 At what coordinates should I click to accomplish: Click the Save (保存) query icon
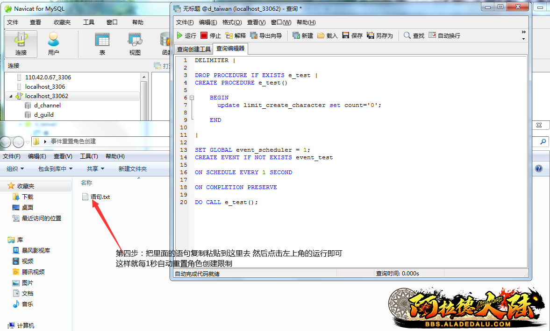click(x=352, y=35)
